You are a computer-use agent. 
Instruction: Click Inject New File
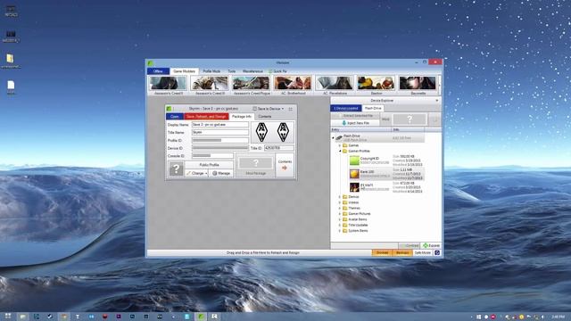(355, 123)
